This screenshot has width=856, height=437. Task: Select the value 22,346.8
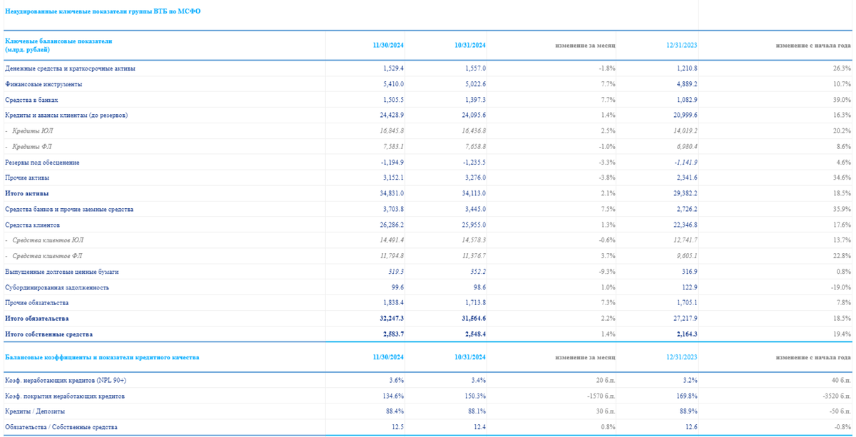click(x=685, y=225)
